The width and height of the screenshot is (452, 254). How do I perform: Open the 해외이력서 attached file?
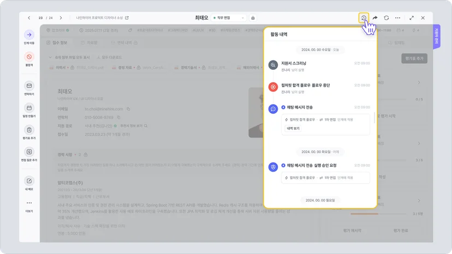(249, 68)
